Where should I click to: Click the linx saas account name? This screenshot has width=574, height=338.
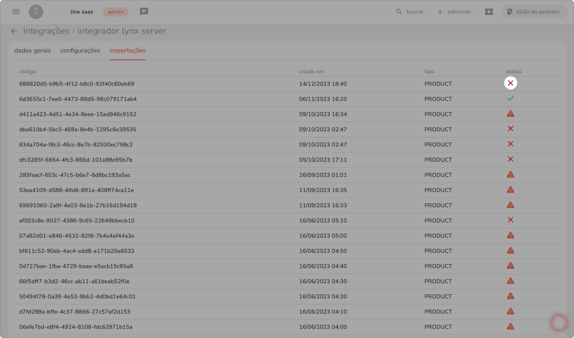coord(82,12)
